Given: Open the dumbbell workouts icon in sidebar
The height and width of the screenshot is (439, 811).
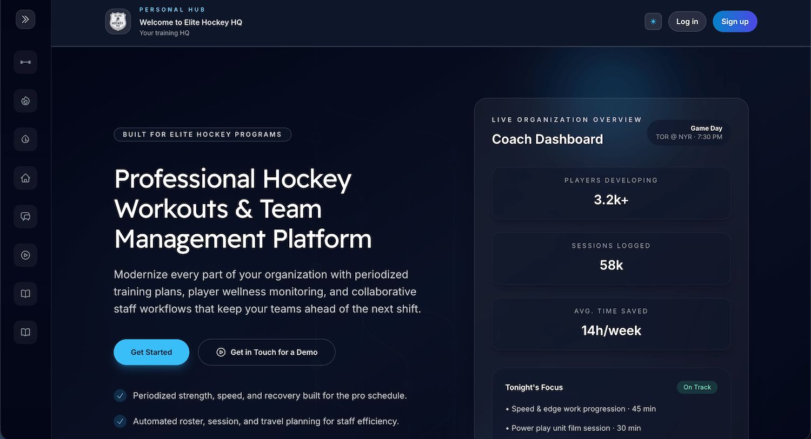Looking at the screenshot, I should [x=25, y=63].
